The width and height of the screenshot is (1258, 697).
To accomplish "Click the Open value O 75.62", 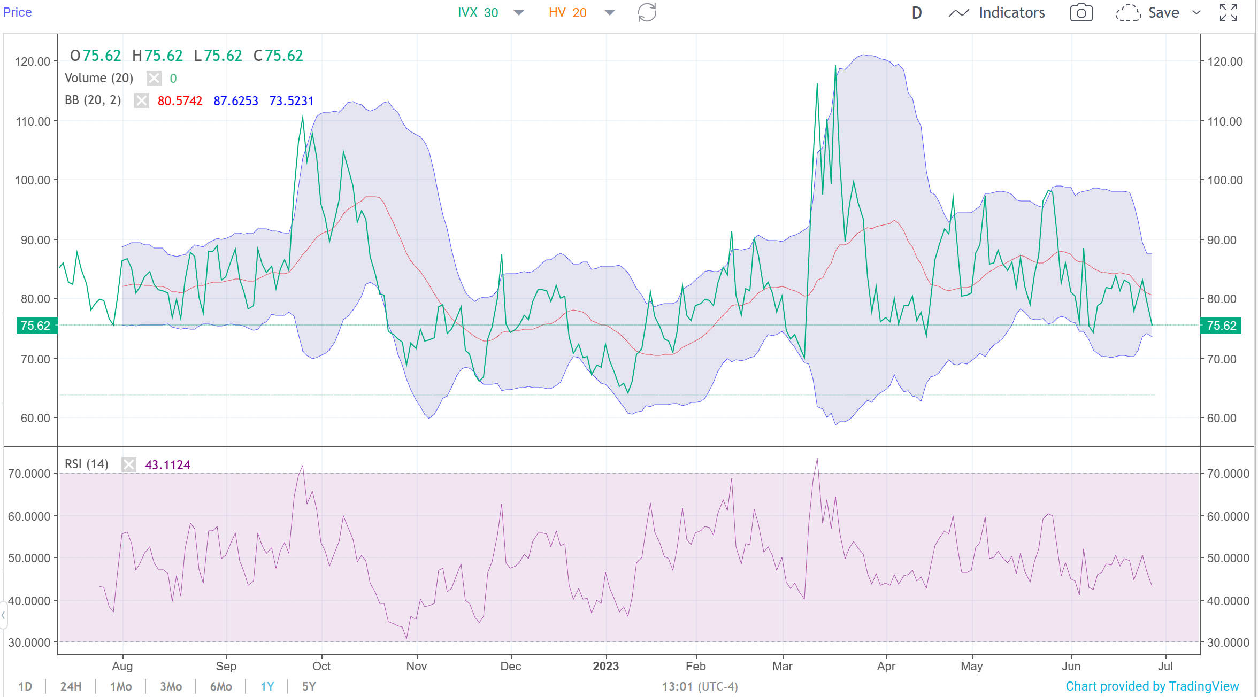I will [x=95, y=56].
